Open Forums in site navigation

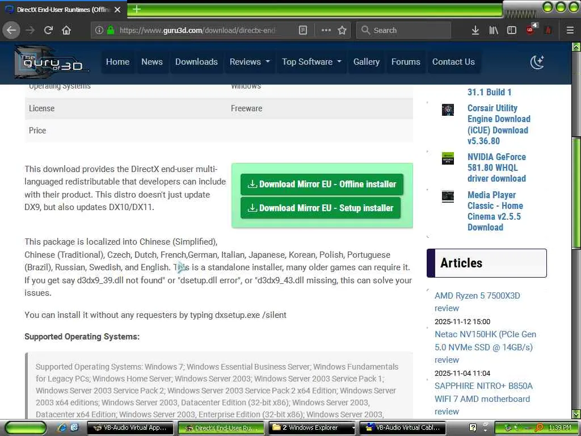406,62
